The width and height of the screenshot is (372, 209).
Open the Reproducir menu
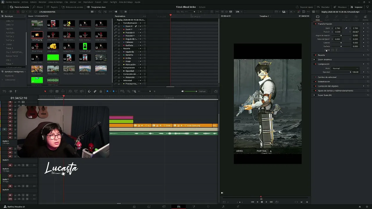point(88,2)
